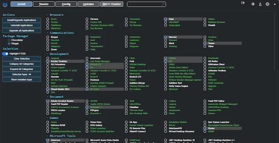Check the Zoom checkbox

pos(48,50)
